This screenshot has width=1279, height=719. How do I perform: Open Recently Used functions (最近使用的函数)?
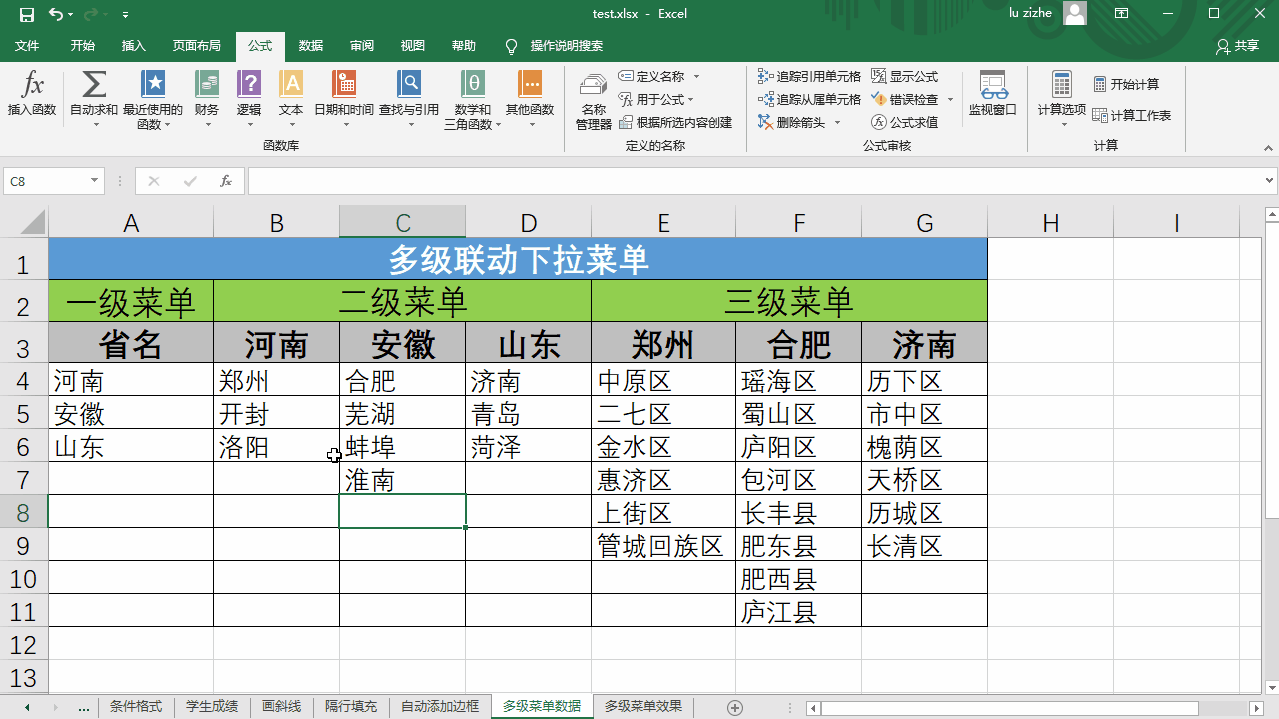(152, 100)
